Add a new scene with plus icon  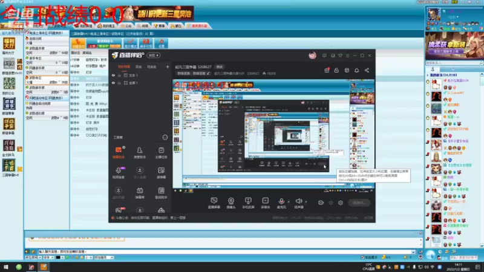168,66
